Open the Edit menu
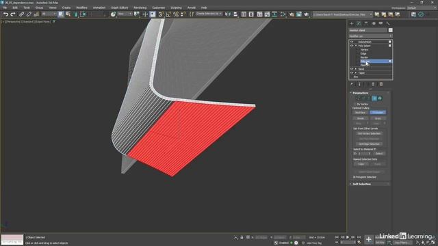Viewport: 438px width, 246px height. click(15, 8)
